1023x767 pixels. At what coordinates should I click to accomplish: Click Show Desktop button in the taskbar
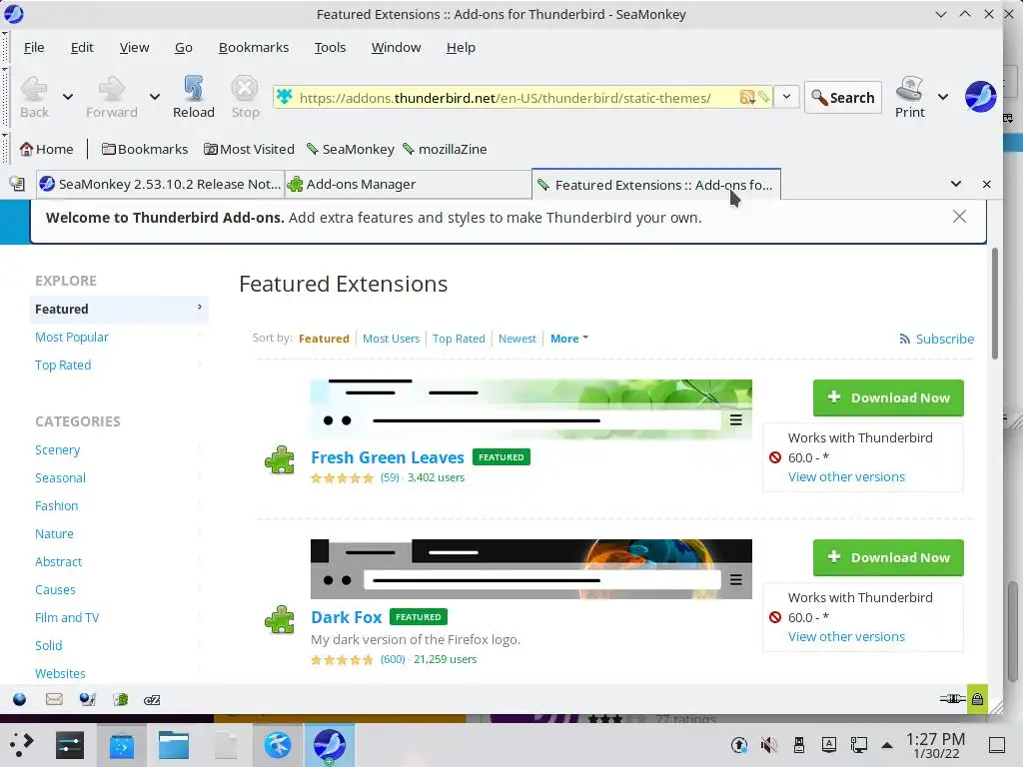point(997,745)
